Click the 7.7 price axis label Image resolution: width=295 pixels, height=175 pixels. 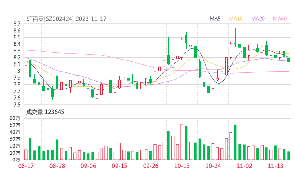(x=17, y=91)
